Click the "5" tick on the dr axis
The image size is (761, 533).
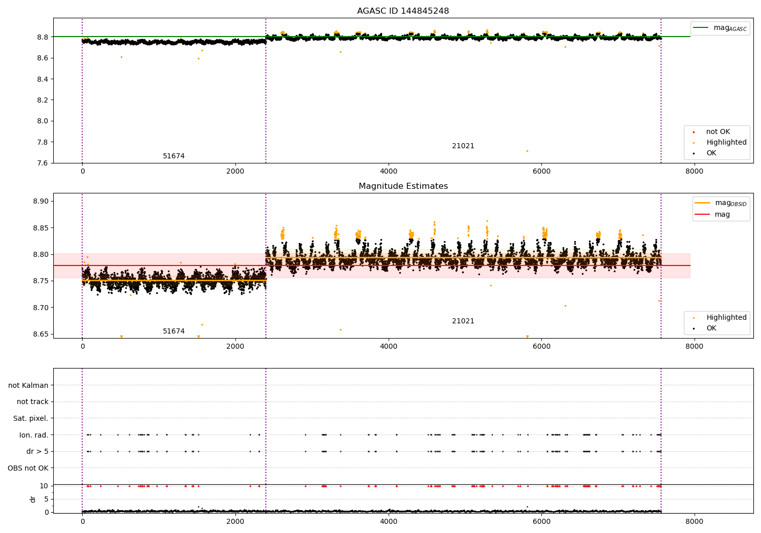tap(46, 499)
